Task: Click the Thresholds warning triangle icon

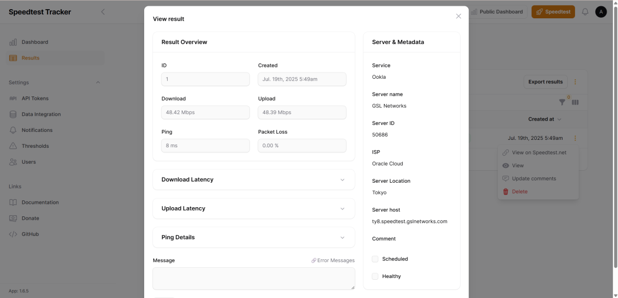Action: [x=13, y=146]
